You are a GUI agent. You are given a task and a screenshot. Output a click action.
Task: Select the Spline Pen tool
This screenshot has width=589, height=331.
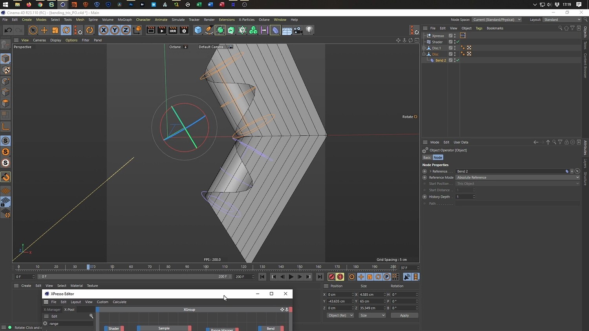[x=209, y=30]
